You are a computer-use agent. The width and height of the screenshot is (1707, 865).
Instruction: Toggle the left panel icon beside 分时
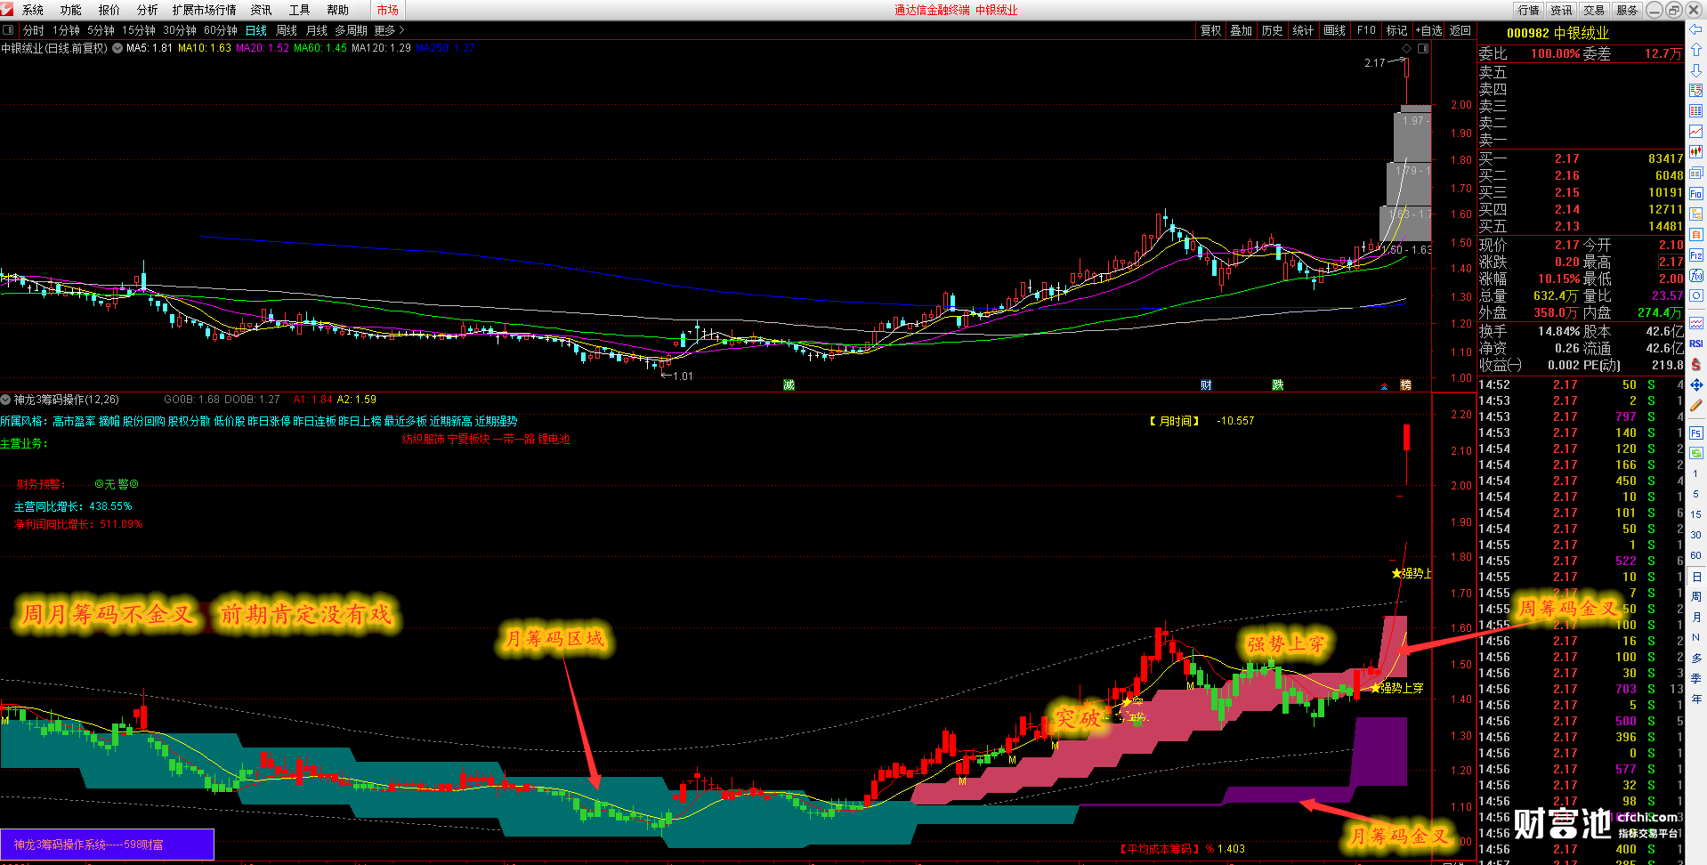pos(8,30)
